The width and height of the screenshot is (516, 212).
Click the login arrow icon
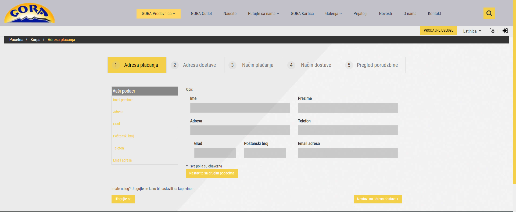tap(505, 31)
